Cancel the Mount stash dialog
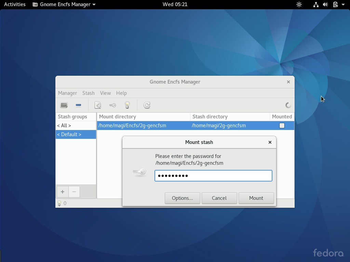Viewport: 350px width, 262px height. [x=219, y=198]
